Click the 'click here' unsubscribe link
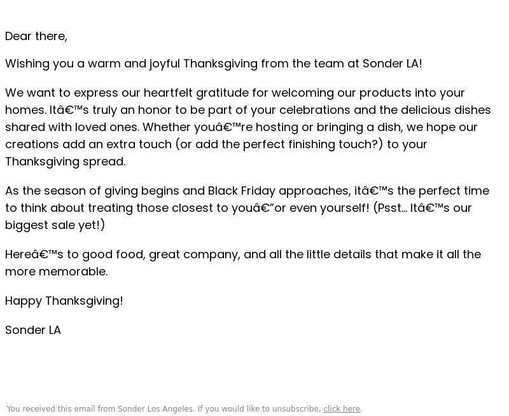 (342, 409)
